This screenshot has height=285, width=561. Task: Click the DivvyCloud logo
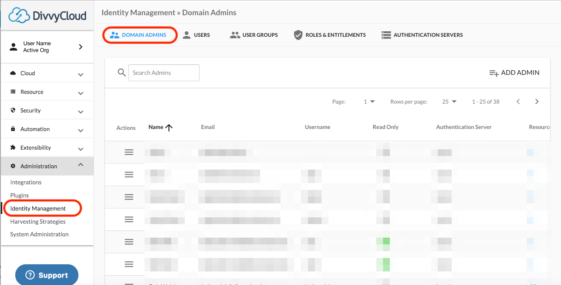pos(47,15)
